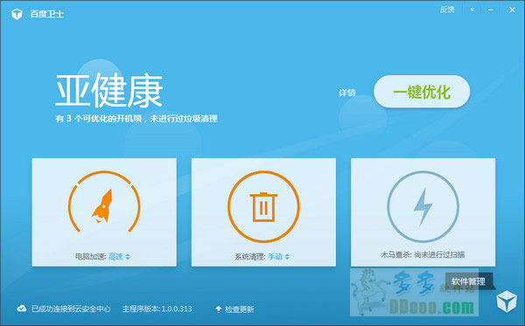Viewport: 525px width, 326px height.
Task: Open the 反馈 feedback link
Action: pyautogui.click(x=446, y=10)
